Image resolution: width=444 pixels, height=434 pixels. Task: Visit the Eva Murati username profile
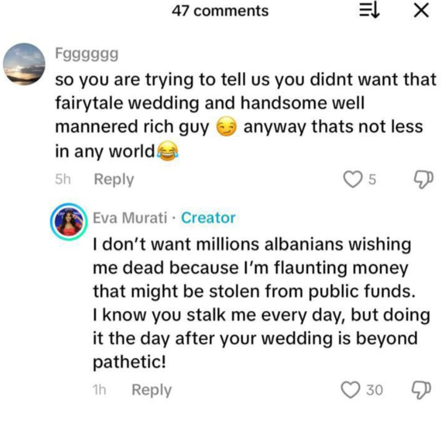click(130, 218)
